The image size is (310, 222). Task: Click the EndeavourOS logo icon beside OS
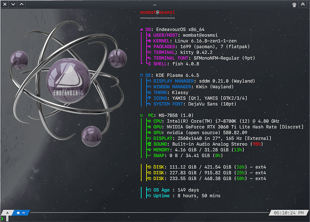click(x=142, y=29)
